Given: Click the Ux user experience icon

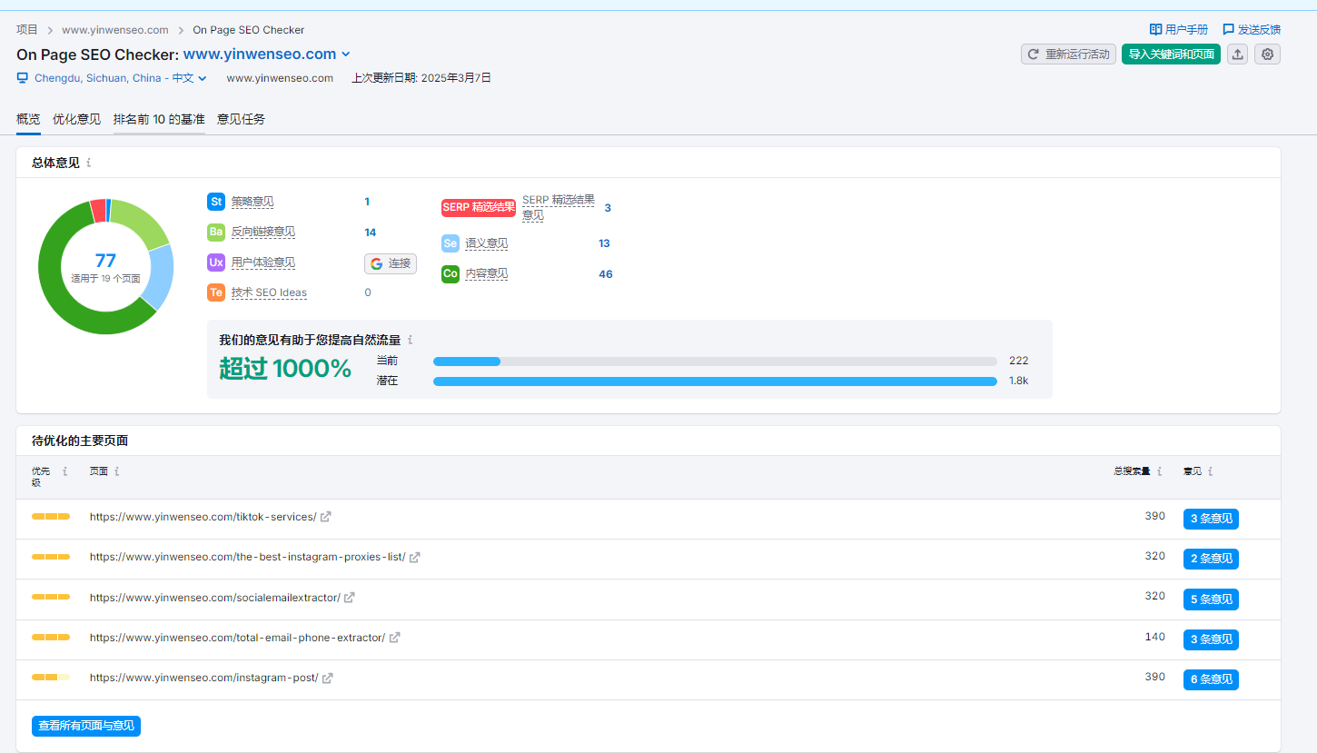Looking at the screenshot, I should click(x=216, y=263).
